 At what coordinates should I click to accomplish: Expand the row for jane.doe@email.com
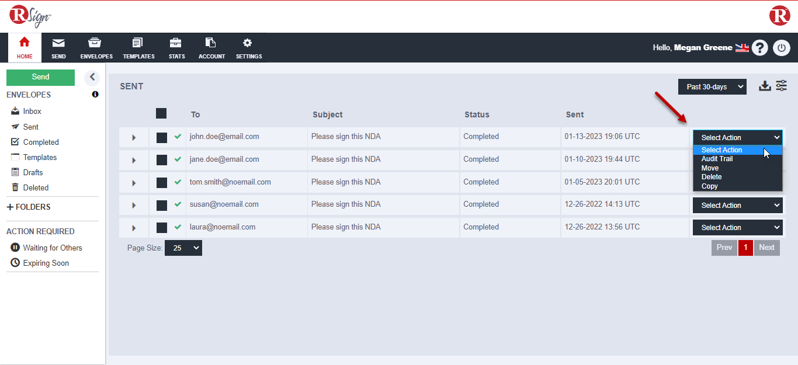coord(134,161)
